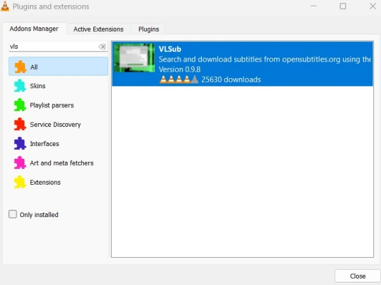This screenshot has width=381, height=285.
Task: Open the Active Extensions tab
Action: tap(98, 29)
